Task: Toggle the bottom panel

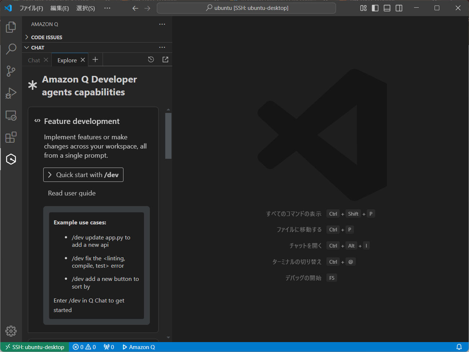Action: click(x=387, y=8)
